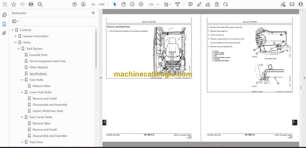Go to previous page with up arrow
This screenshot has height=148, width=306.
coord(74,4)
